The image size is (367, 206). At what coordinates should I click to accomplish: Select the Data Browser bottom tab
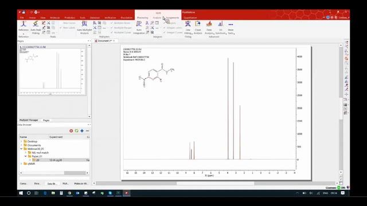click(x=52, y=184)
